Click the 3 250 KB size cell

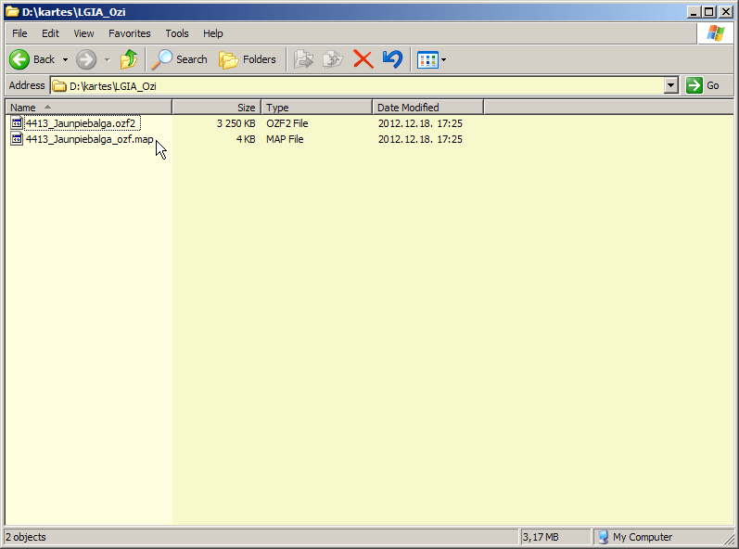[236, 123]
